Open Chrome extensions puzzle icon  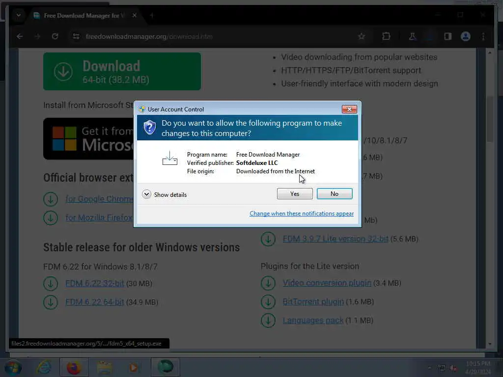pos(386,36)
